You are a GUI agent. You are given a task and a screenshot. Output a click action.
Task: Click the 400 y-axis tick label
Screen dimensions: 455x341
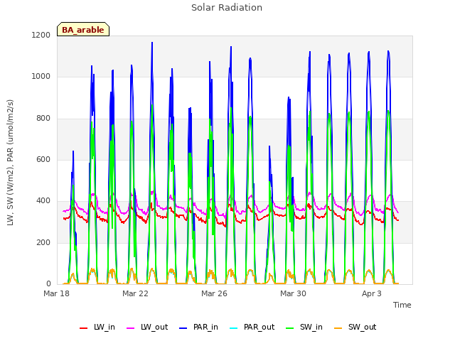43,200
